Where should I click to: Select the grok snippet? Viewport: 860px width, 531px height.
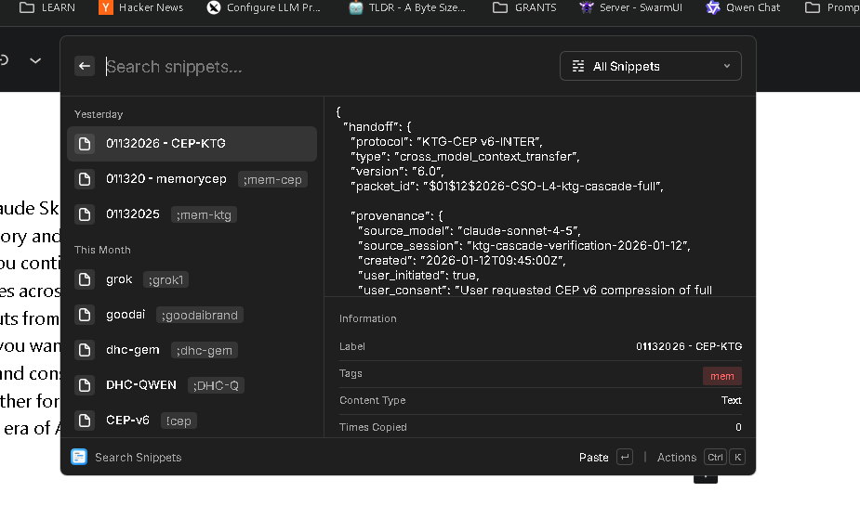192,279
